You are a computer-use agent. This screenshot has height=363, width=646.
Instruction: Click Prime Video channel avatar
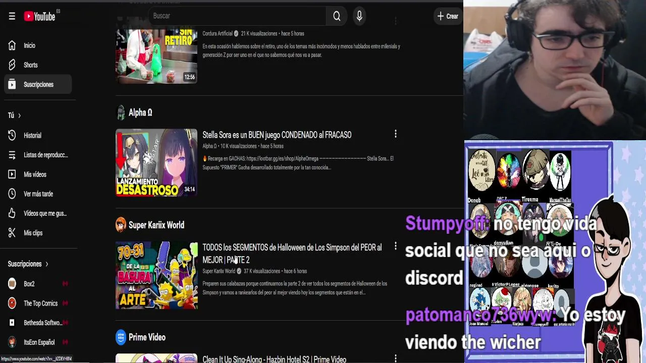121,337
